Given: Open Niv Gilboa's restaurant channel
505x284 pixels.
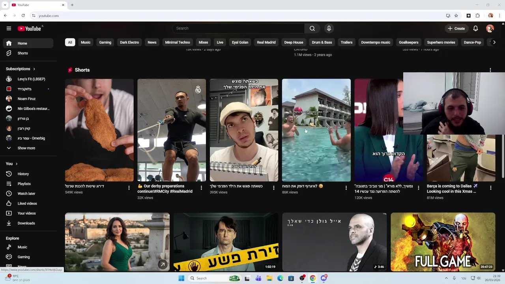Looking at the screenshot, I should click(27, 109).
